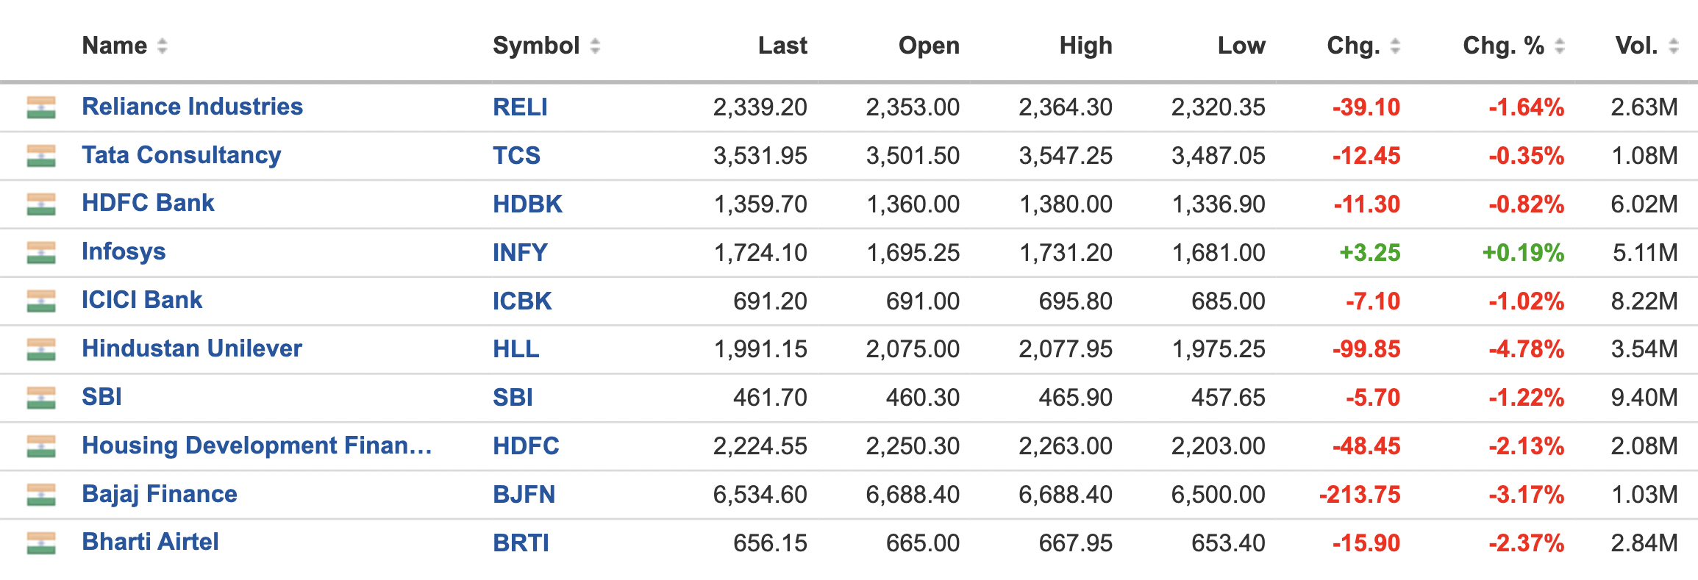Click the ICBK symbol link
This screenshot has height=580, width=1698.
[522, 301]
